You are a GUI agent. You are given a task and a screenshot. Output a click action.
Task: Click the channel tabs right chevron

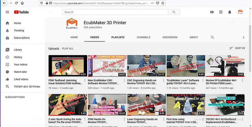243,38
